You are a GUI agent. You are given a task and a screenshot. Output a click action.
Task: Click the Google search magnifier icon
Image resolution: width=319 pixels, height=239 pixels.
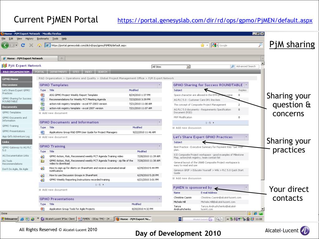[260, 45]
